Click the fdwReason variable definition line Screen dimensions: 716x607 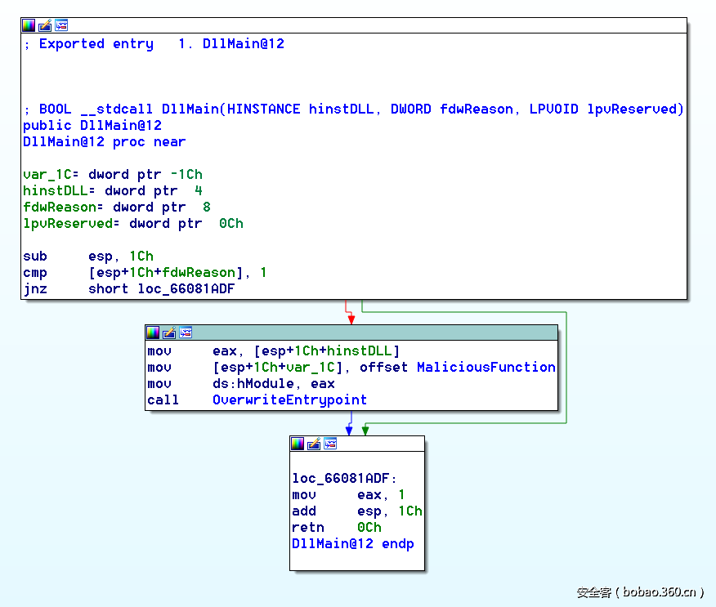[x=116, y=208]
